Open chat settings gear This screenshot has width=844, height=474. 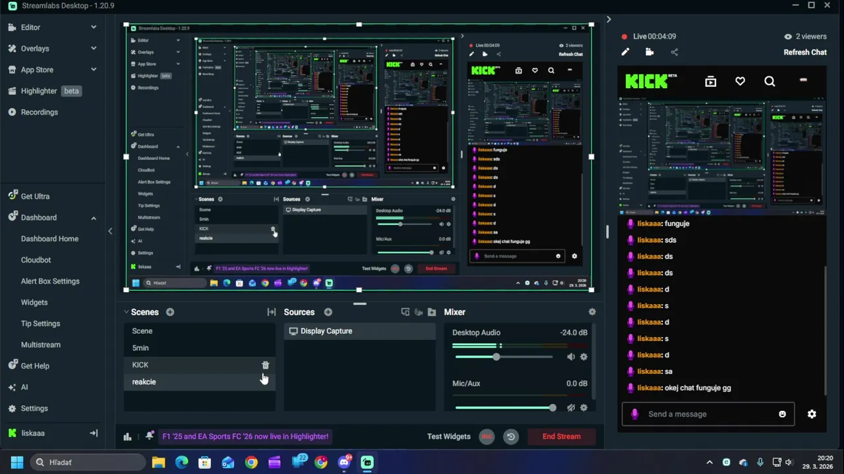pos(812,414)
